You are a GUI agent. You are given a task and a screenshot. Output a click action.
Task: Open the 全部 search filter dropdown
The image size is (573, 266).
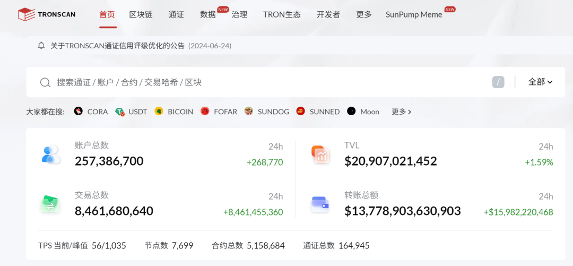tap(540, 82)
